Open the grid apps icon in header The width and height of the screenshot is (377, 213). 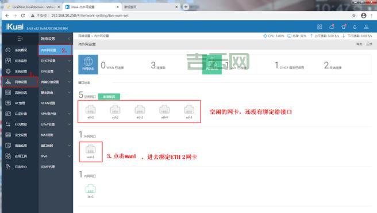coord(320,26)
